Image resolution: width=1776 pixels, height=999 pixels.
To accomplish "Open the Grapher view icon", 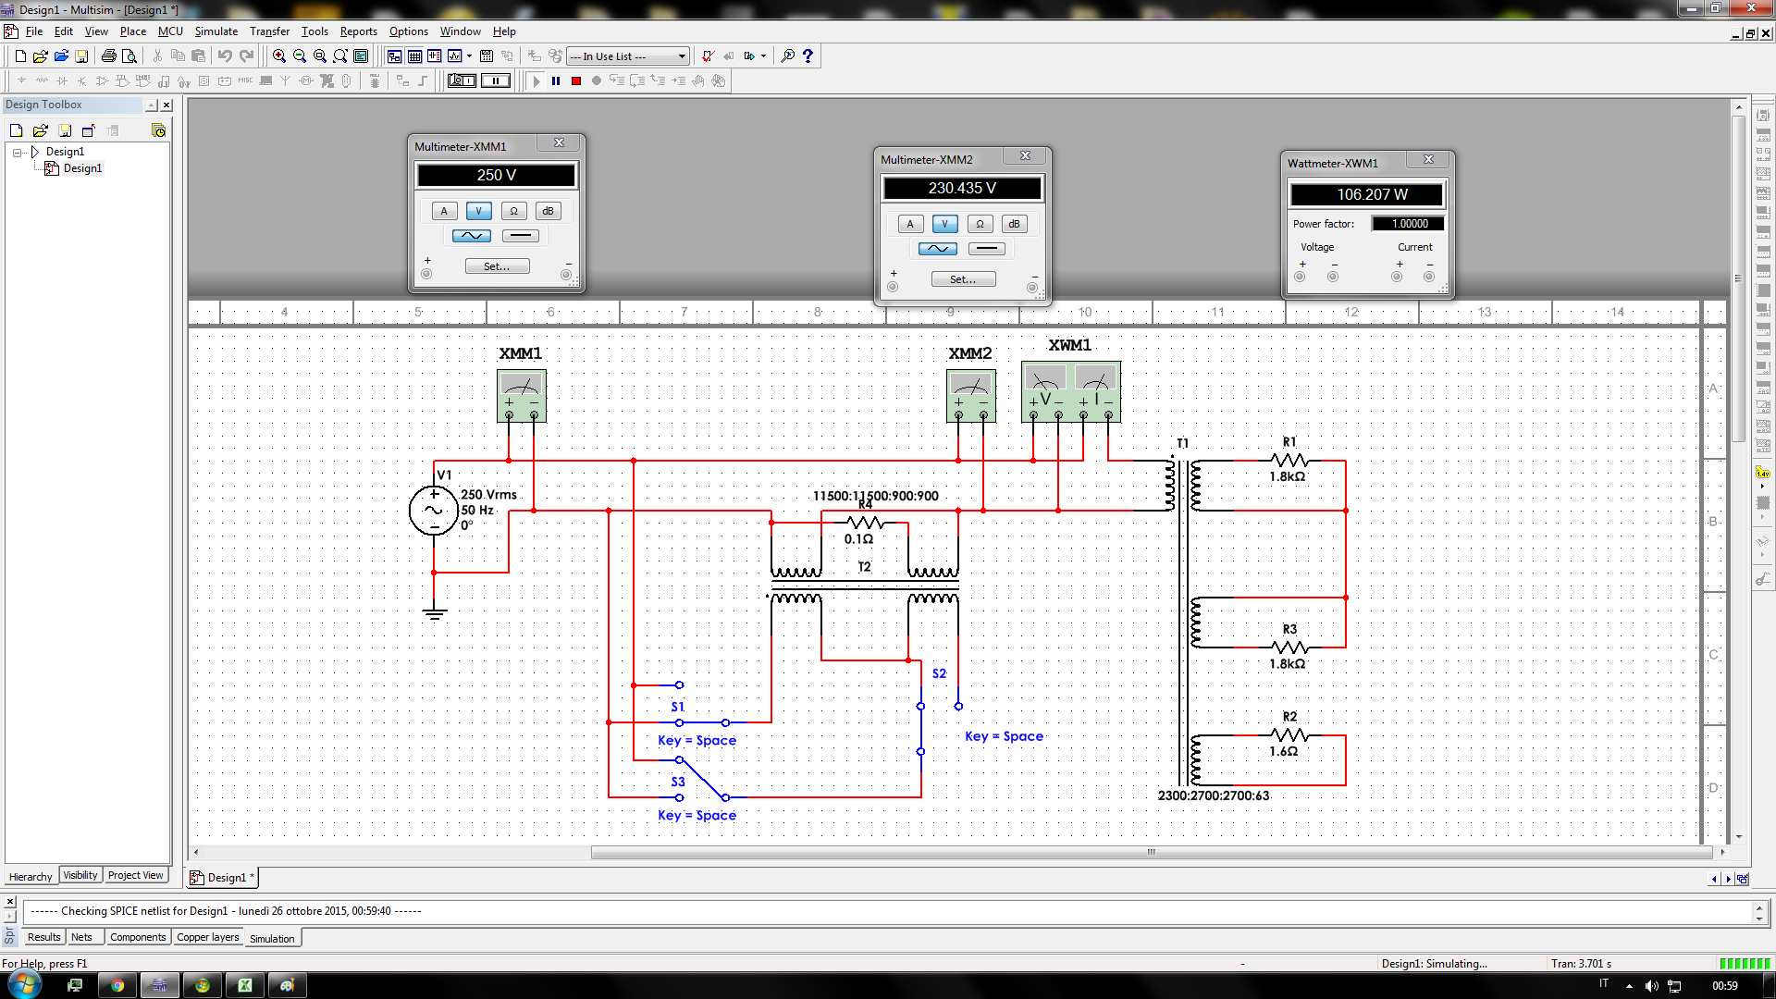I will (455, 56).
